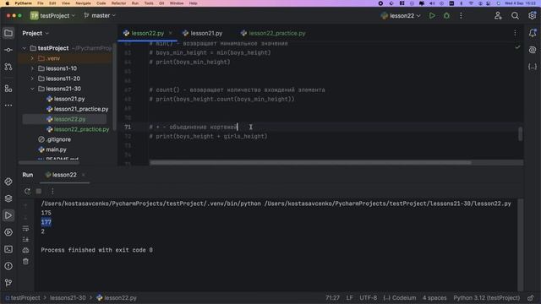
Task: Rerun lesson22 in Run panel
Action: [x=27, y=192]
